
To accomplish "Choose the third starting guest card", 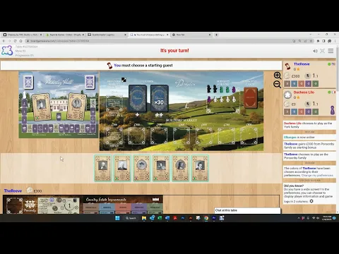I will pos(142,168).
